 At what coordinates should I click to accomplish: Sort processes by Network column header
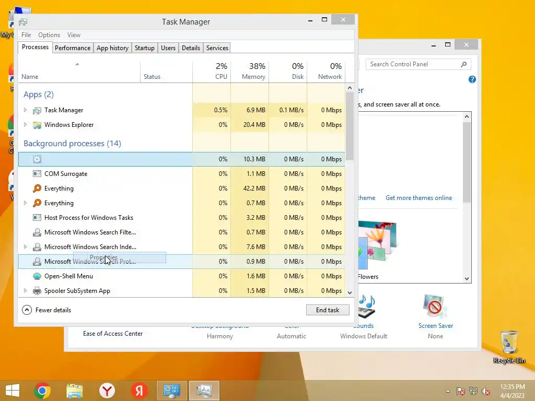click(326, 72)
